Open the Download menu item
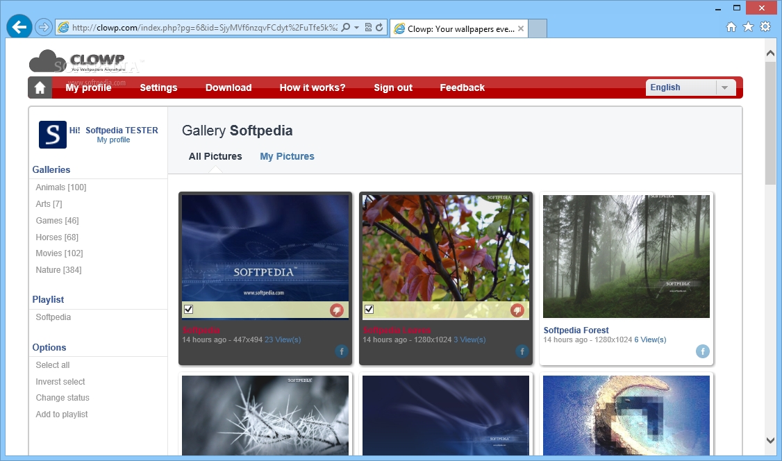The image size is (782, 461). click(228, 87)
